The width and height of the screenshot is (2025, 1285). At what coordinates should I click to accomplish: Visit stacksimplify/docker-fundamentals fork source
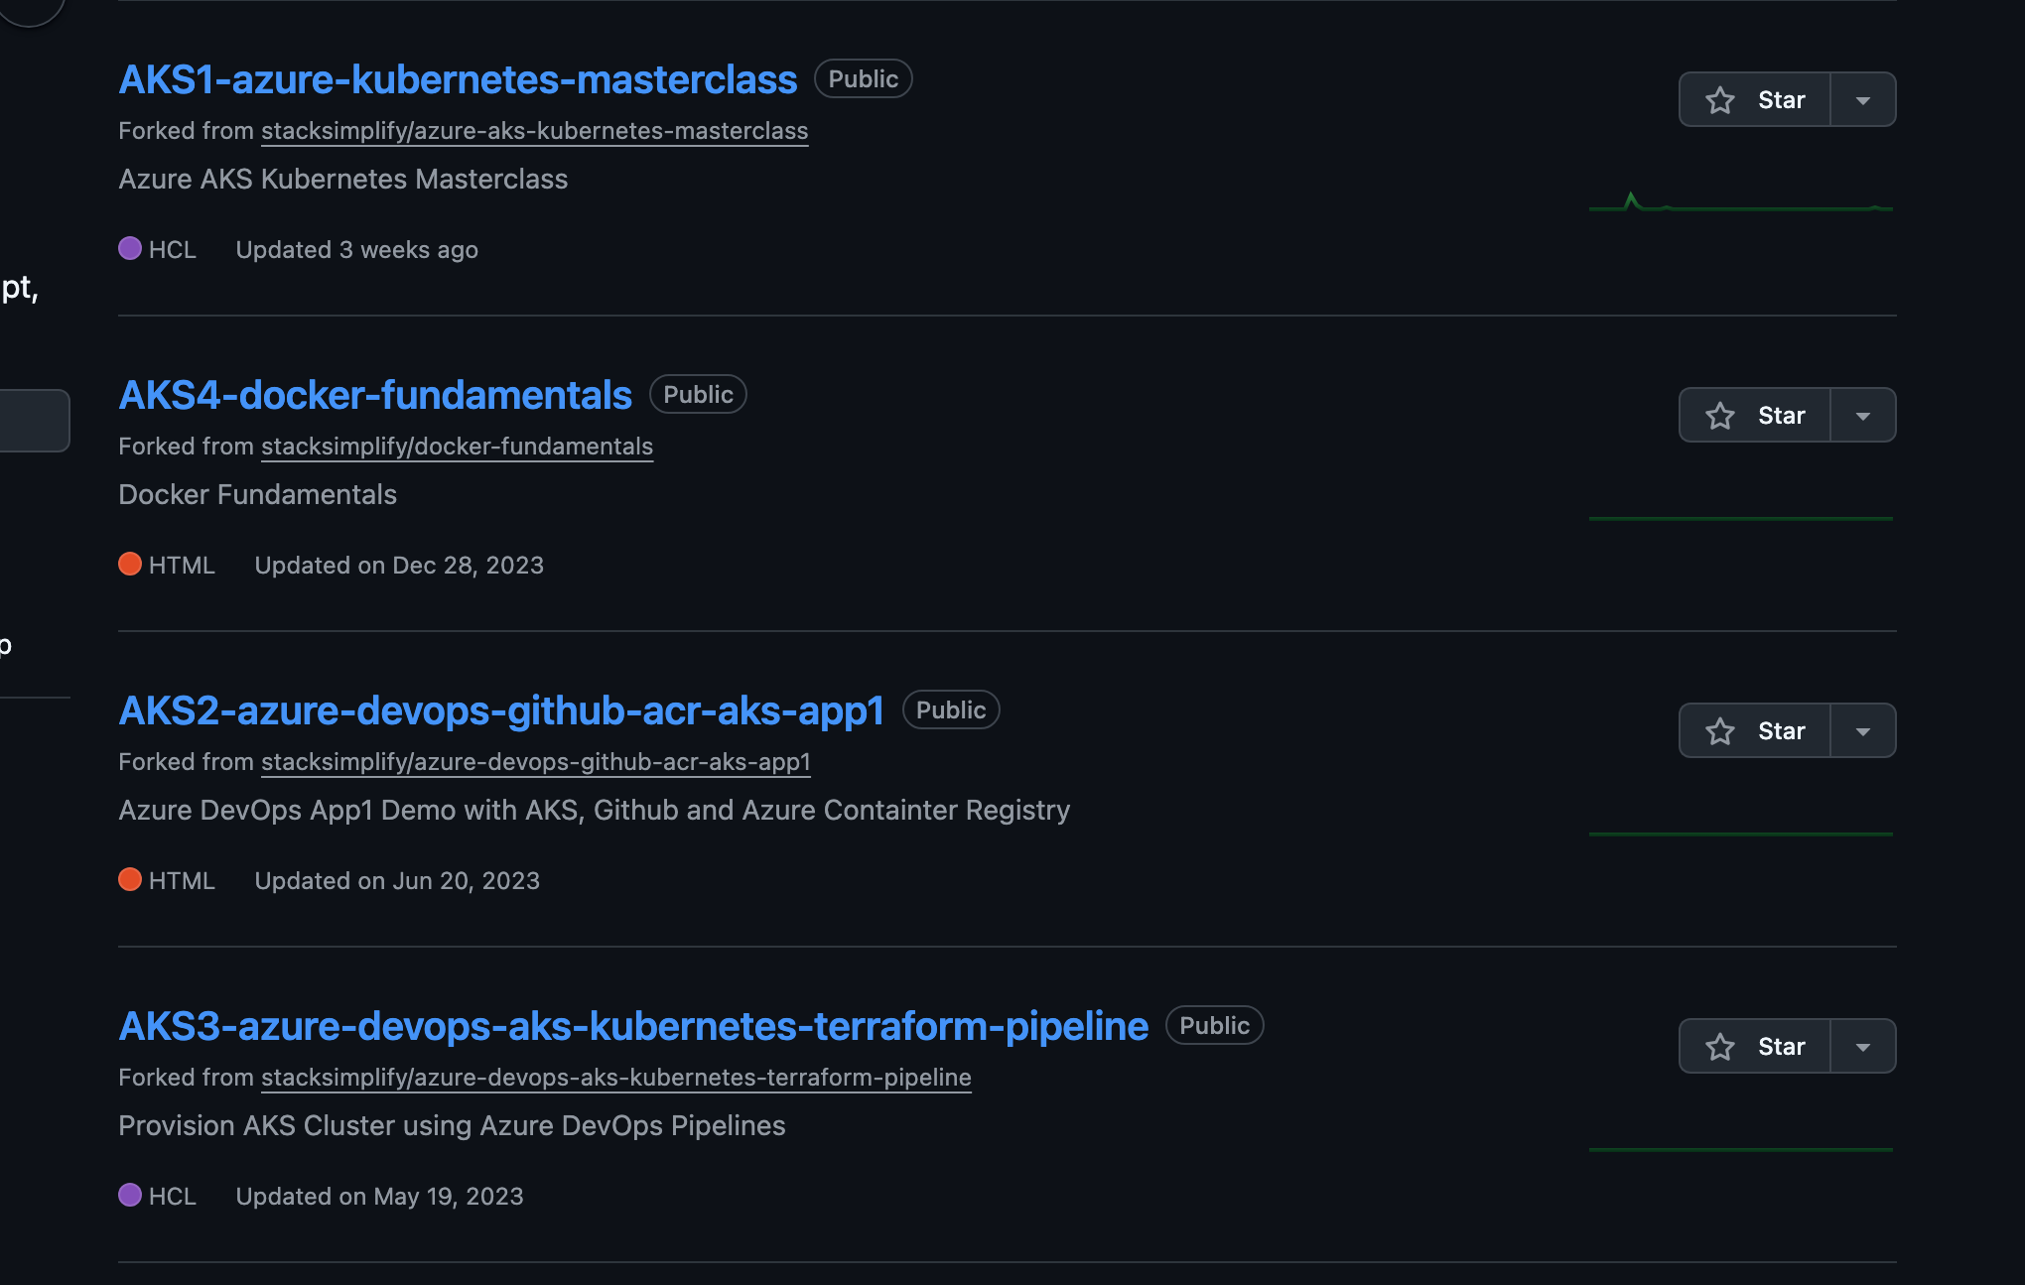point(457,447)
